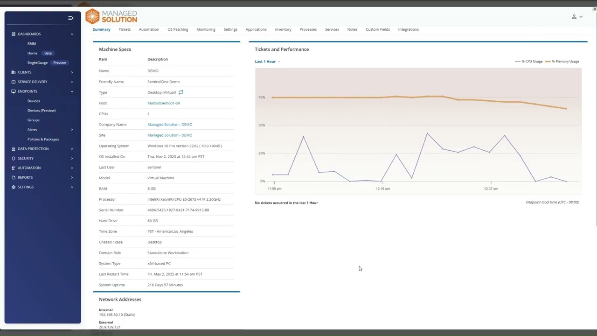Screen dimensions: 597x336
Task: Click the Data Protection lock icon
Action: 14,149
